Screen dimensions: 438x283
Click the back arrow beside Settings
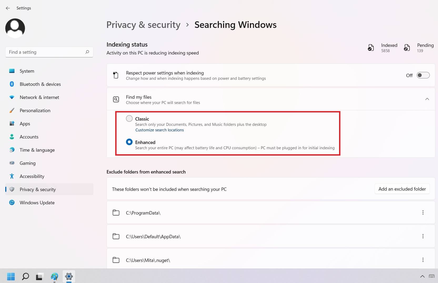coord(8,8)
